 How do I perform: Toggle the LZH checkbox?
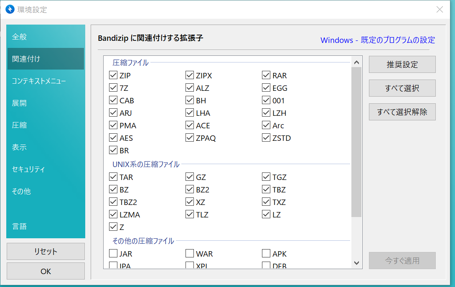tap(266, 113)
